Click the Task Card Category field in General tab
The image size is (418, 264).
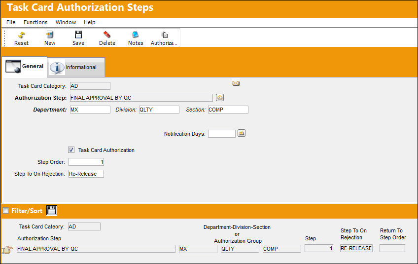(x=90, y=86)
